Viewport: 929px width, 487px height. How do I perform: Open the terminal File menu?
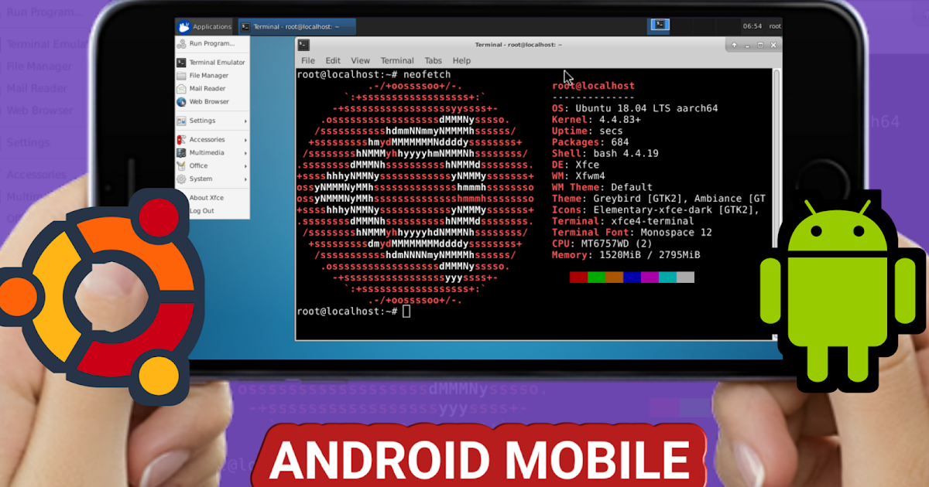308,60
